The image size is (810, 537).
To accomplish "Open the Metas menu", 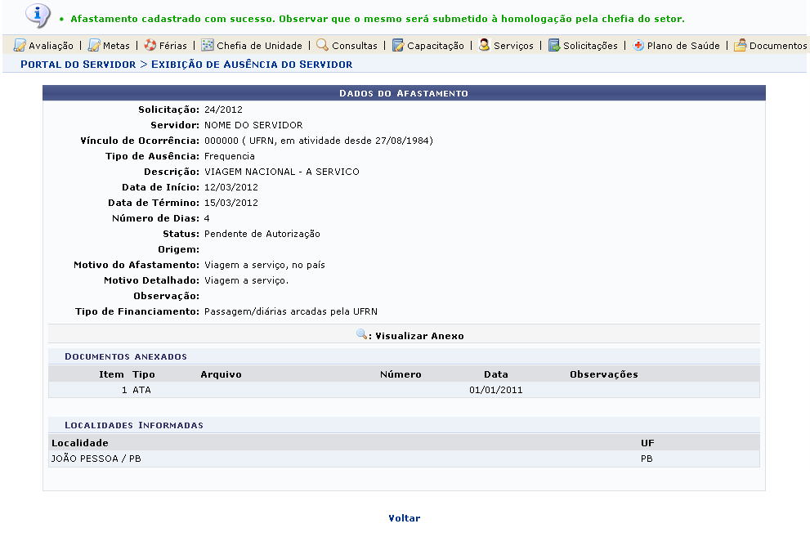I will coord(116,46).
